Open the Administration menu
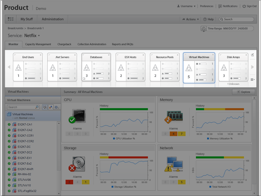The width and height of the screenshot is (261, 196). point(53,19)
